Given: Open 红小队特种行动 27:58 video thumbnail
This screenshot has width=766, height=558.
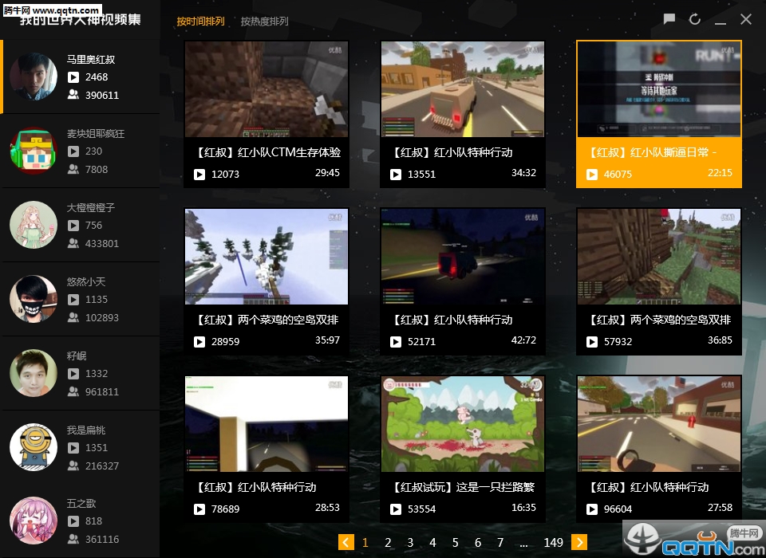Looking at the screenshot, I should pyautogui.click(x=659, y=424).
